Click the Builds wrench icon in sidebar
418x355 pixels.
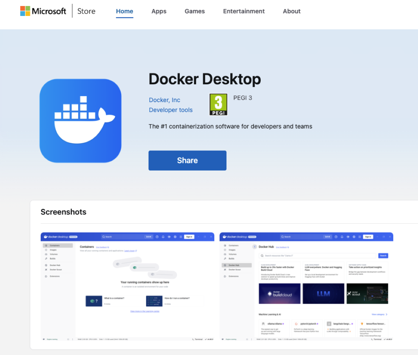pos(46,259)
